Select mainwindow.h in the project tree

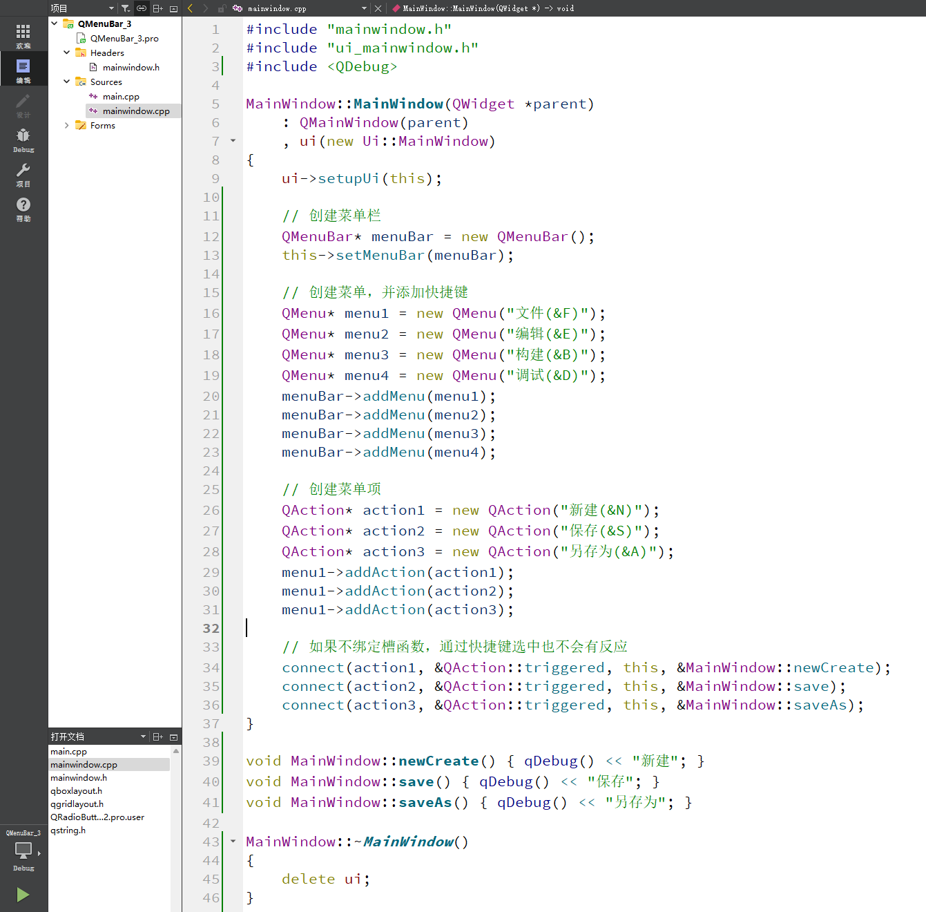[x=131, y=67]
